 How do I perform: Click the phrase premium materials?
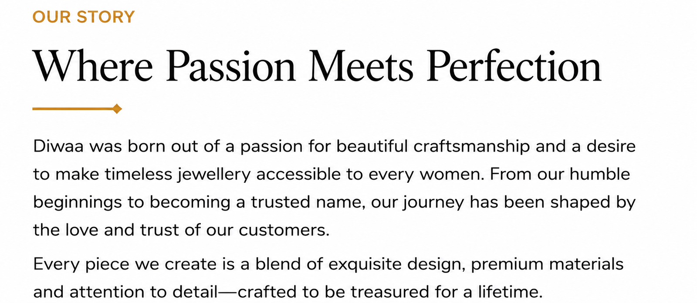[x=548, y=264]
